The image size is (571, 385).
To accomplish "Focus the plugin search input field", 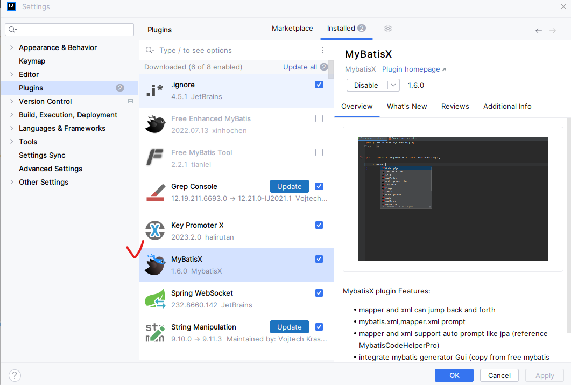I will [237, 50].
